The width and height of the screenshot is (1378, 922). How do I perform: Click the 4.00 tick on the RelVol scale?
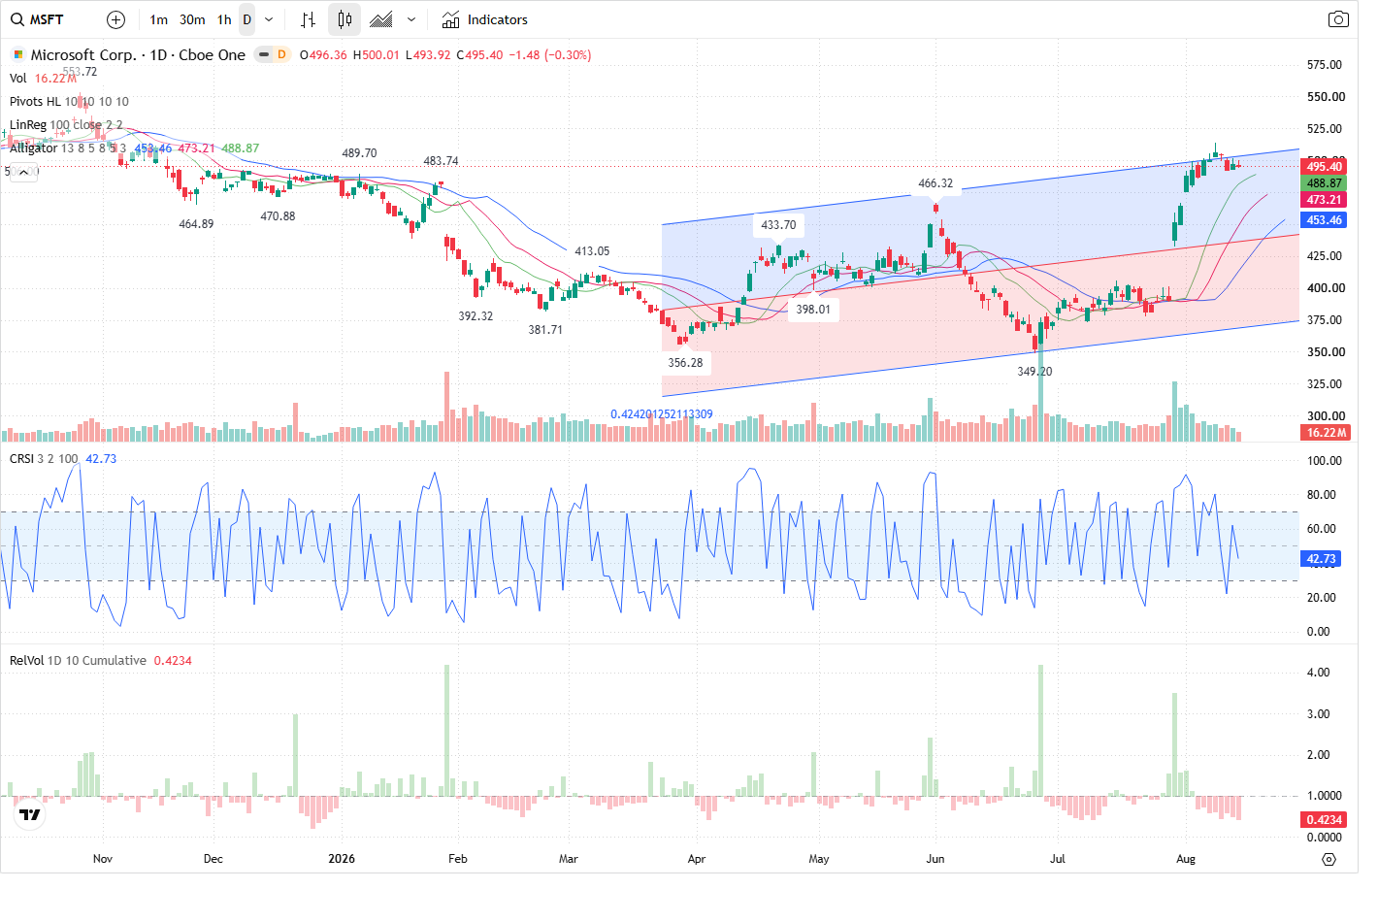pos(1318,673)
